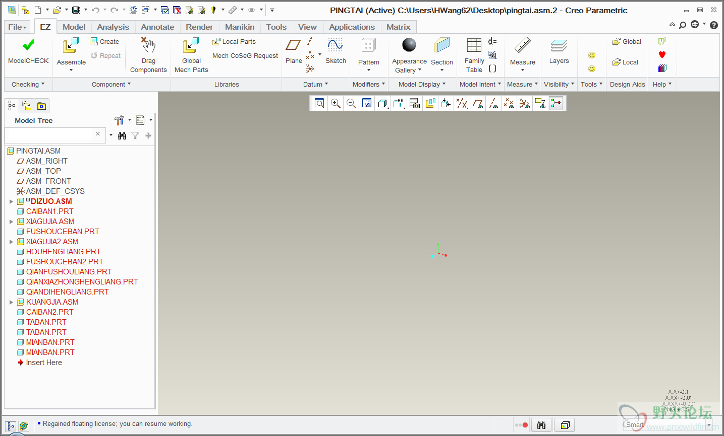Viewport: 724px width, 436px height.
Task: Click the Refit view icon
Action: click(x=320, y=103)
